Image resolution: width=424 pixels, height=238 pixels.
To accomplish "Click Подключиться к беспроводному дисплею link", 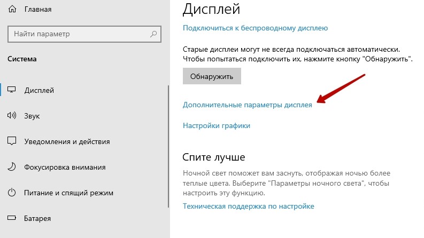I will point(255,28).
